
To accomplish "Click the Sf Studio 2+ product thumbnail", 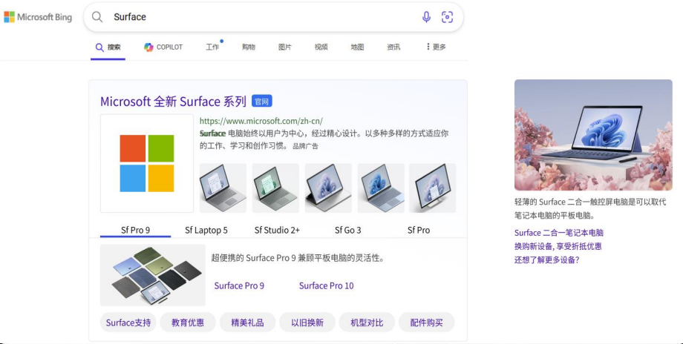I will (x=328, y=188).
